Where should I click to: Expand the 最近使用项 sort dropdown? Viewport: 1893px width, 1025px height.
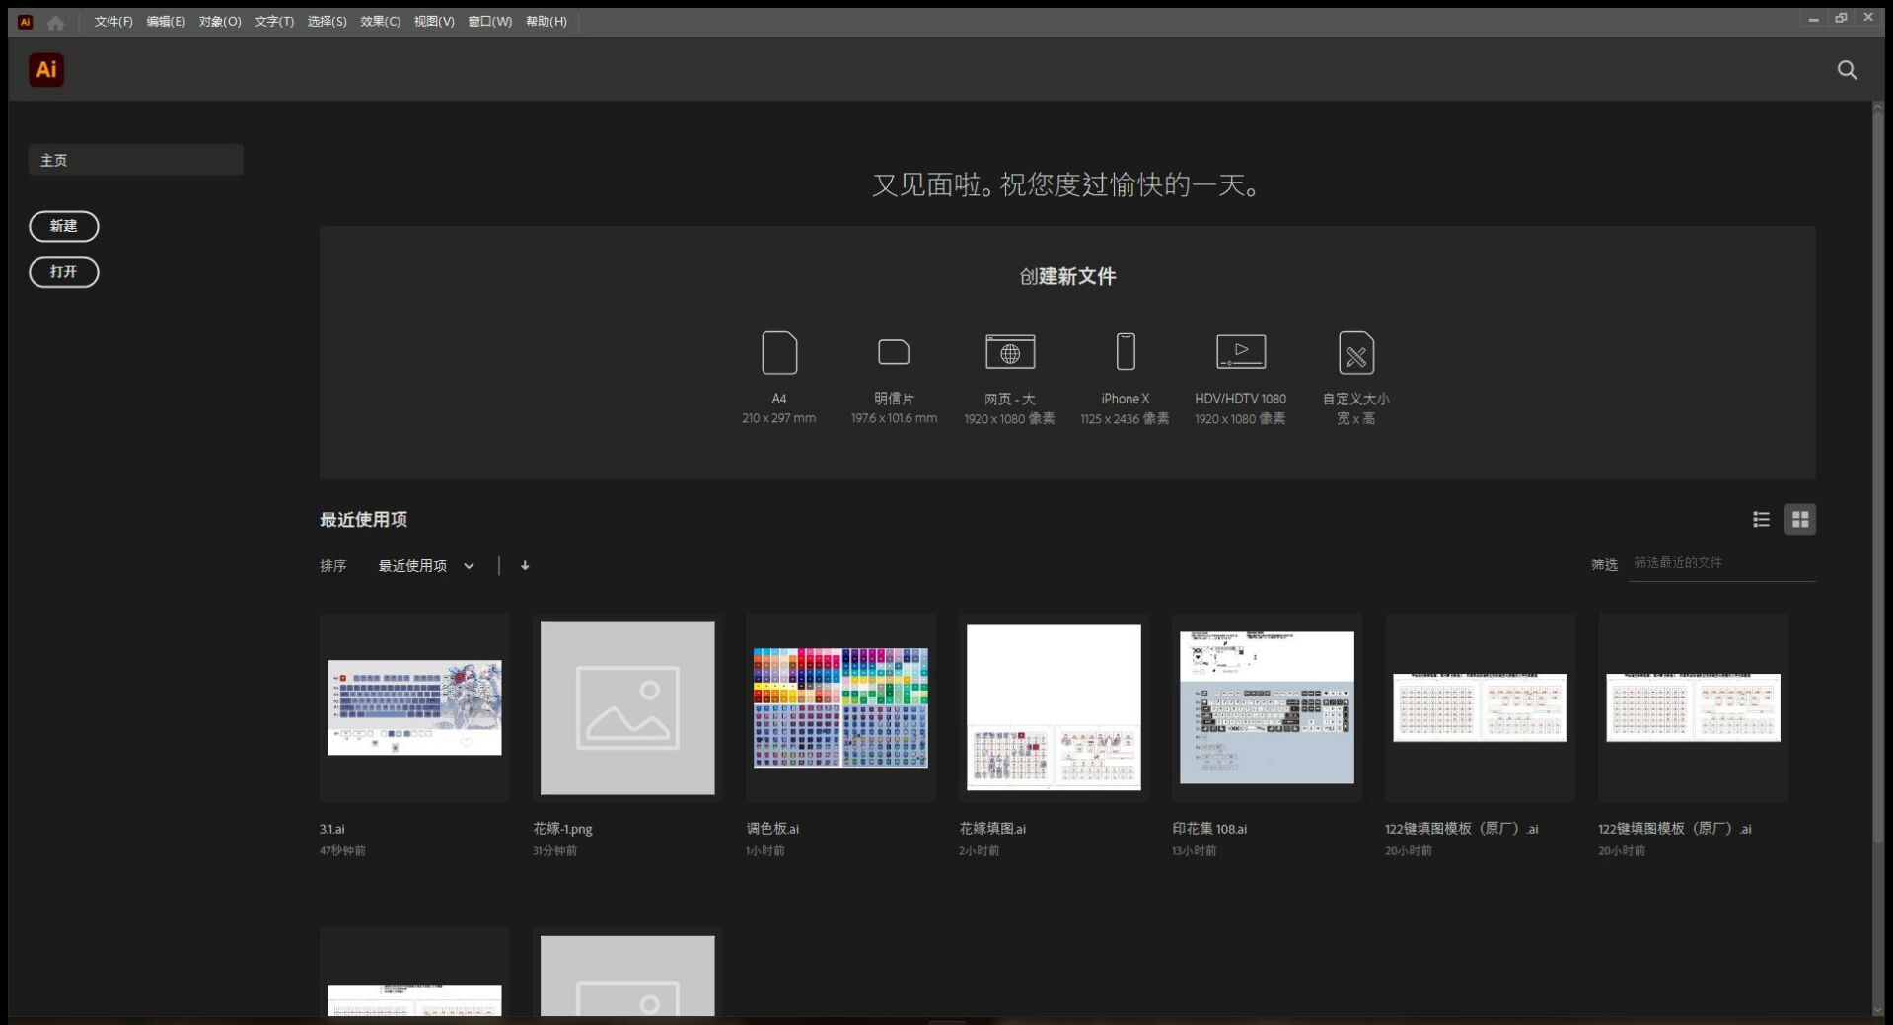point(426,566)
